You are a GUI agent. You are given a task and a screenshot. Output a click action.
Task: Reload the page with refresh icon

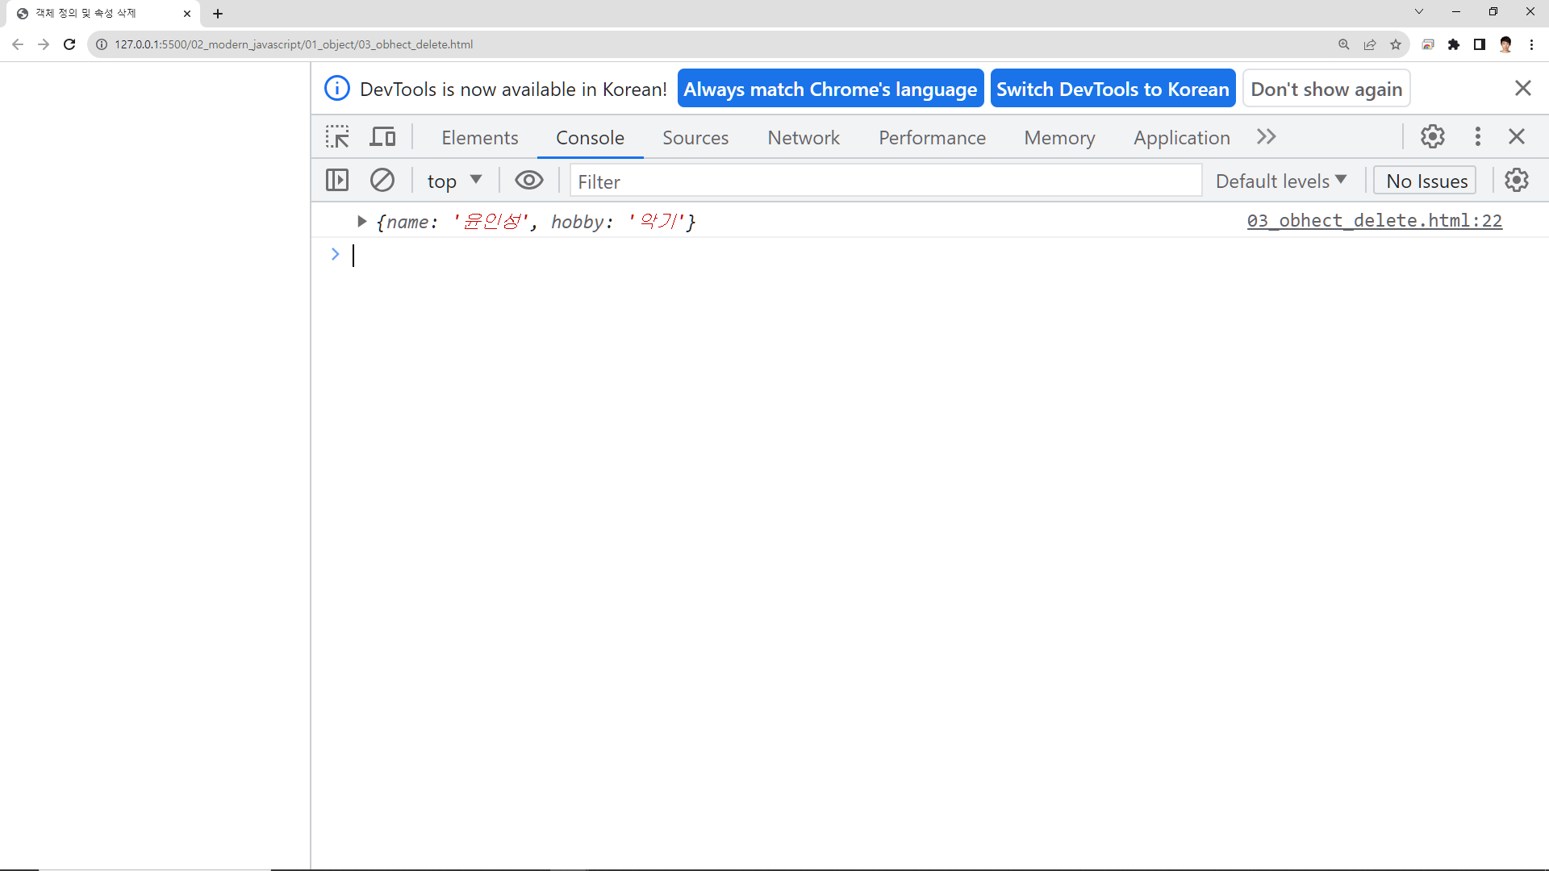pyautogui.click(x=69, y=44)
